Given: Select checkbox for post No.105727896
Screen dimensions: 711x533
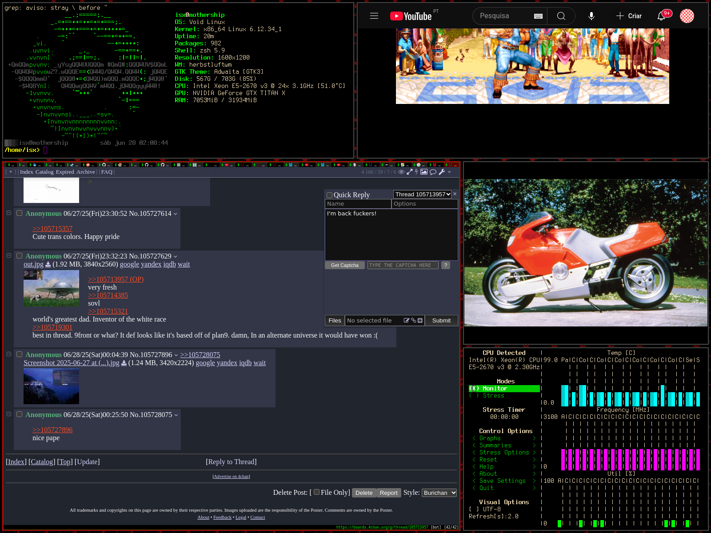Looking at the screenshot, I should [x=19, y=354].
